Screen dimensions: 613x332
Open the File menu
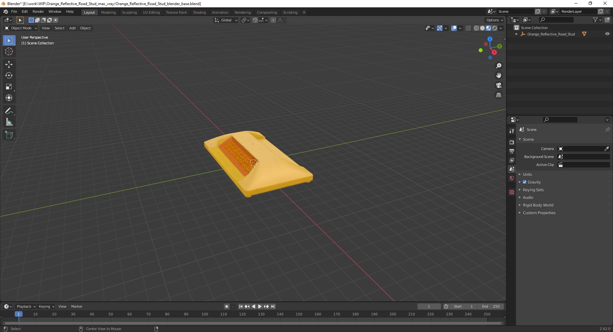click(x=14, y=11)
